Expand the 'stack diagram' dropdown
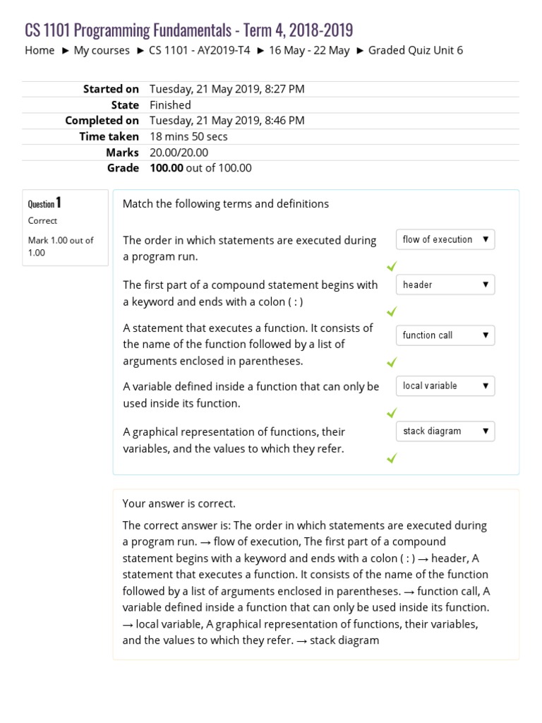This screenshot has width=542, height=723. click(445, 431)
